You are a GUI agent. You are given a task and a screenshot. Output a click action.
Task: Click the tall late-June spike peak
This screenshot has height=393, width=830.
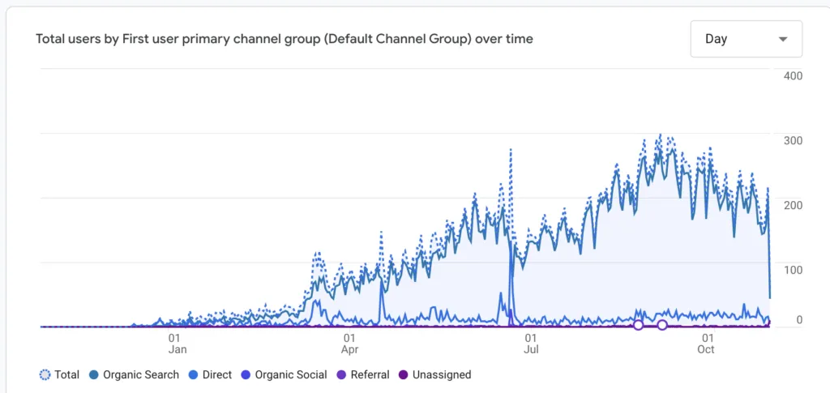[x=511, y=150]
